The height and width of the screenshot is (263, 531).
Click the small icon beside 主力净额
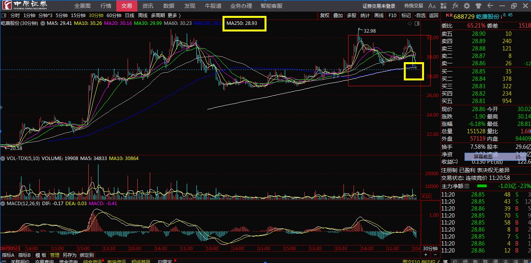pos(467,186)
